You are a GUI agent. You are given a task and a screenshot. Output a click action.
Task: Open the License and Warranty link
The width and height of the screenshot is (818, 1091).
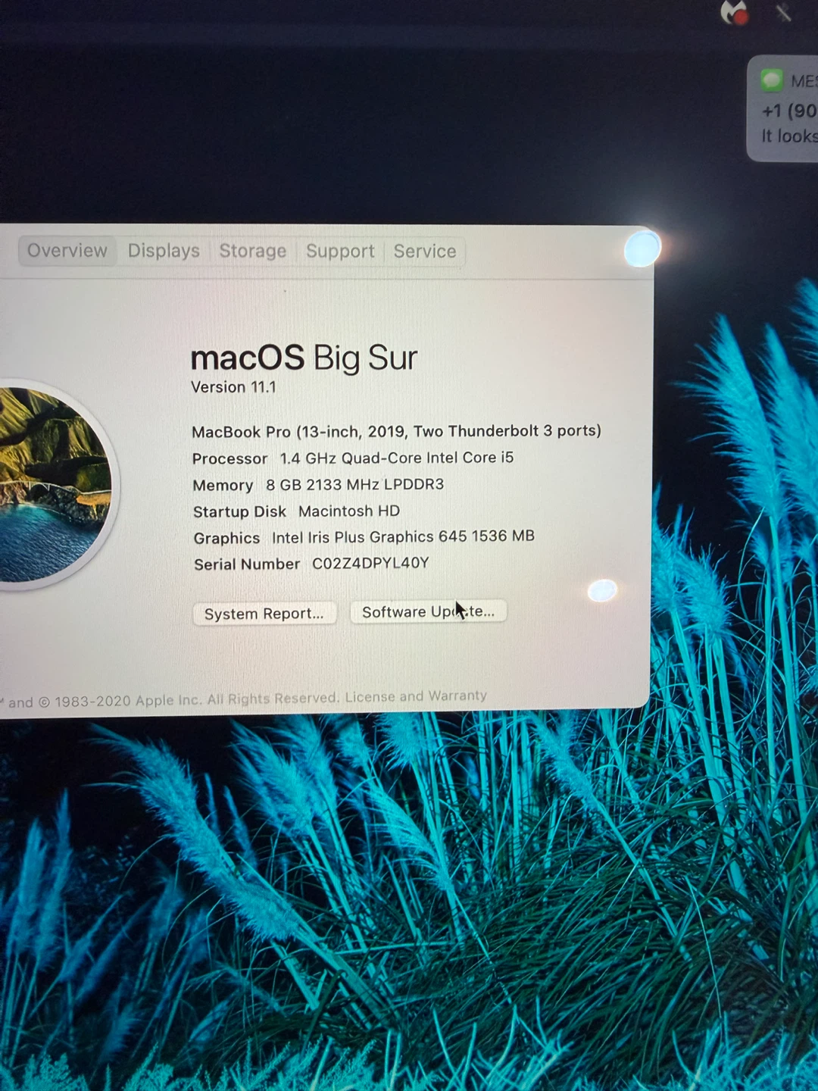tap(416, 696)
